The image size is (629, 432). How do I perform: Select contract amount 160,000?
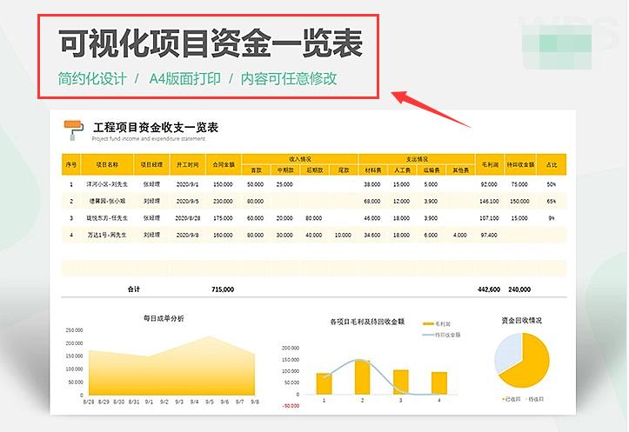coord(223,235)
